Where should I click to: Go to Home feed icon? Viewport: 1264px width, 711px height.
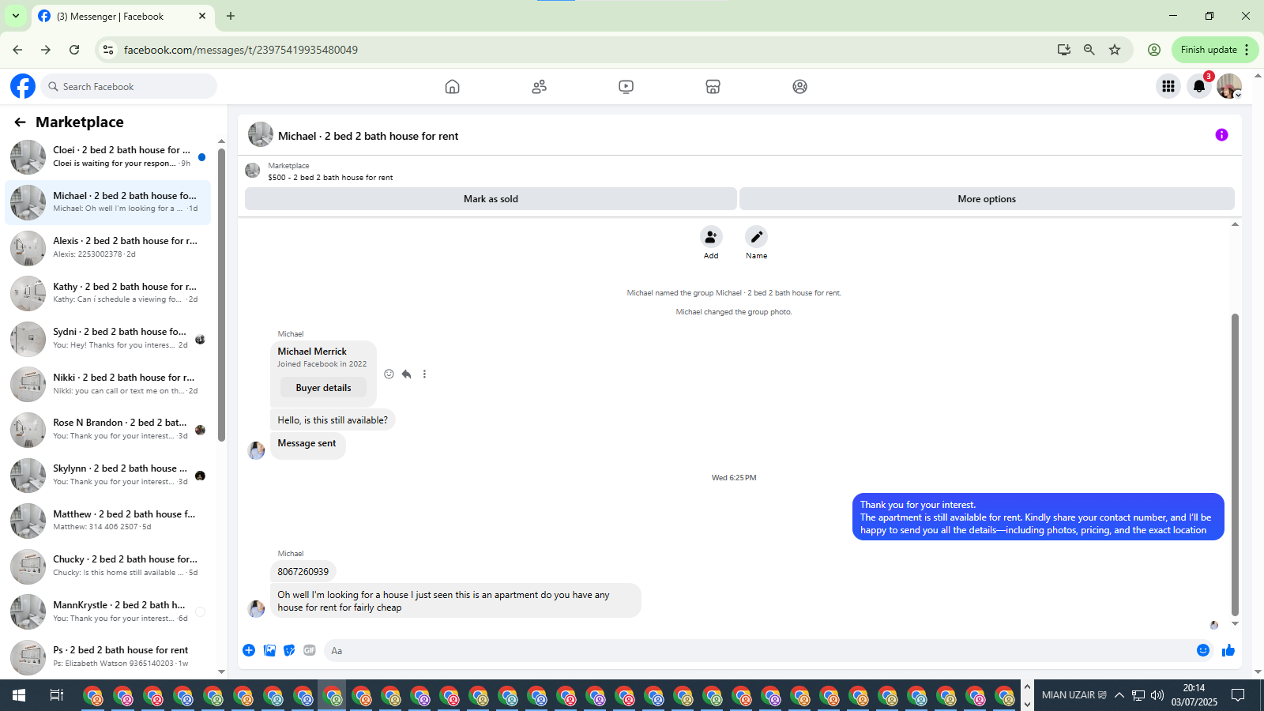[x=452, y=87]
